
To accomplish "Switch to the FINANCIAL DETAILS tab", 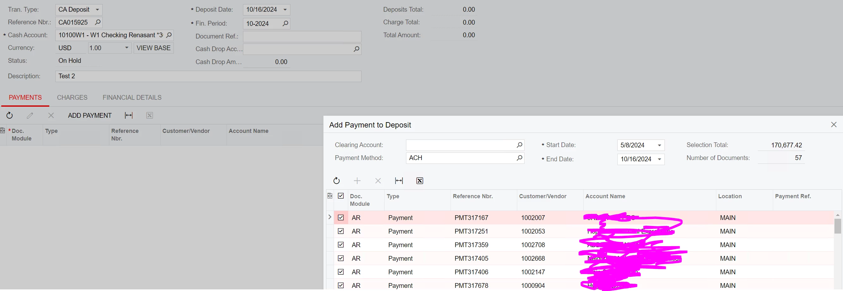I will click(x=131, y=97).
